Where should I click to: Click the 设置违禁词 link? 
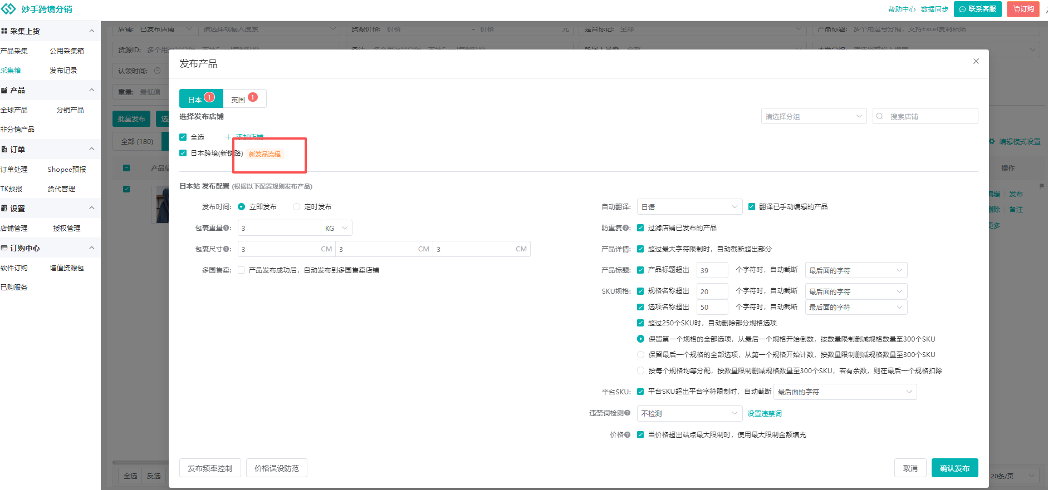tap(765, 413)
